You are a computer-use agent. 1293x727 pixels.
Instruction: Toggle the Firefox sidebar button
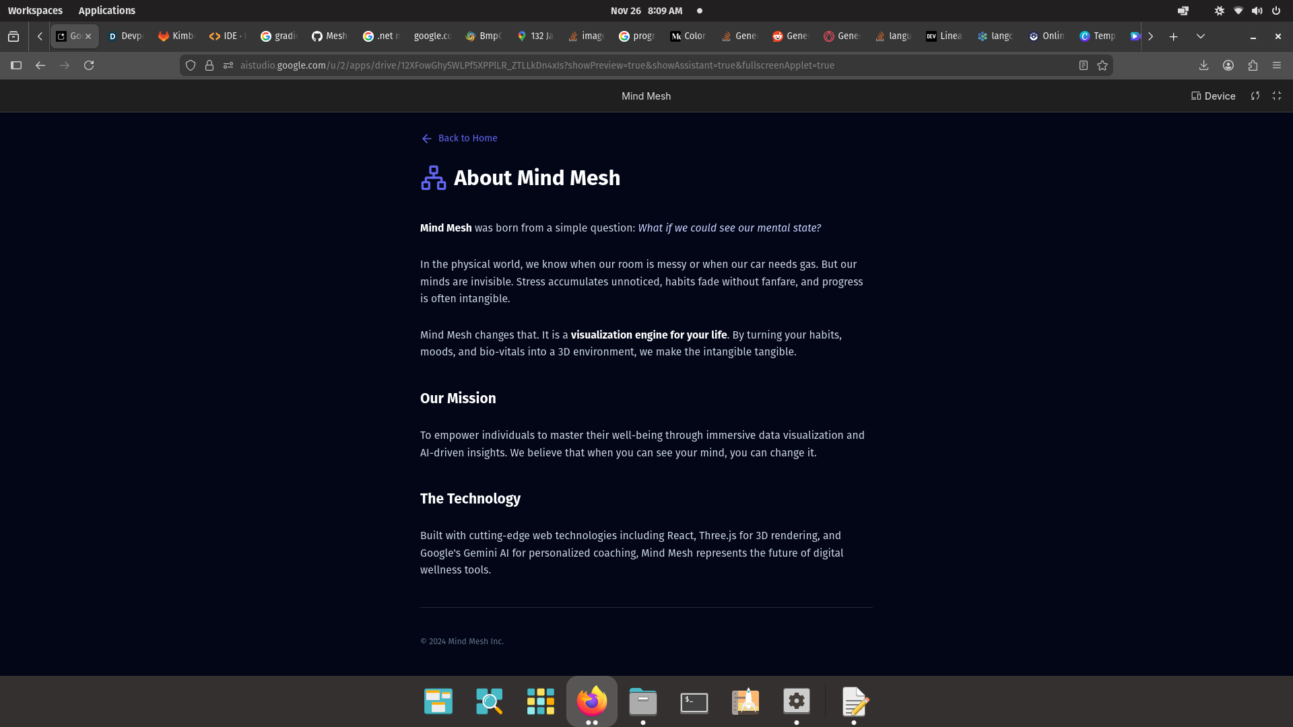tap(16, 65)
